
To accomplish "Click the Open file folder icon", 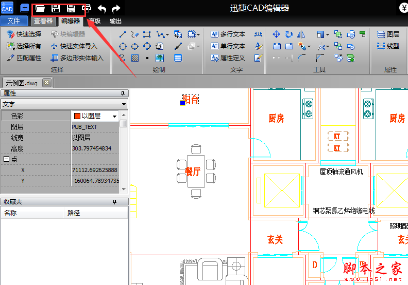I will [x=40, y=9].
